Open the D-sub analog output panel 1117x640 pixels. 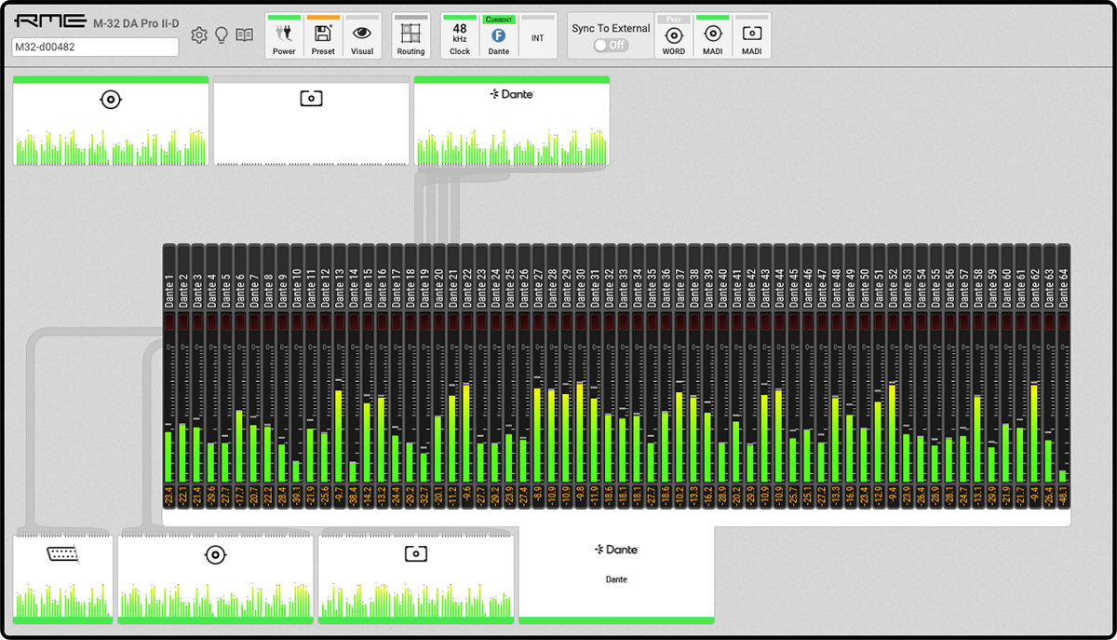click(63, 579)
